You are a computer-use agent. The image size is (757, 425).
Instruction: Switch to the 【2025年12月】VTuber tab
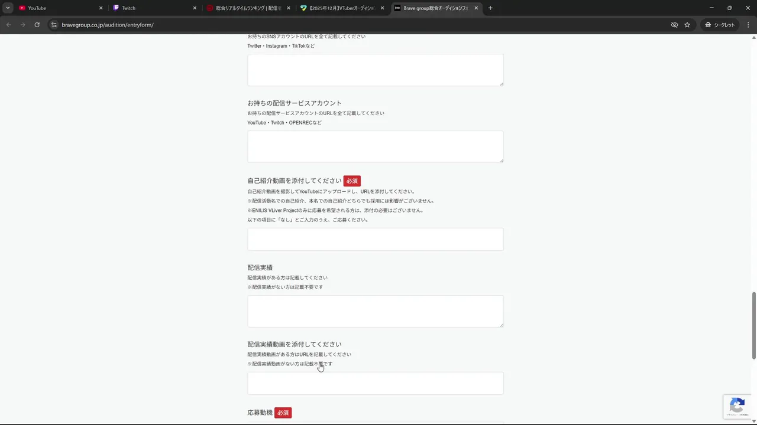pyautogui.click(x=342, y=8)
